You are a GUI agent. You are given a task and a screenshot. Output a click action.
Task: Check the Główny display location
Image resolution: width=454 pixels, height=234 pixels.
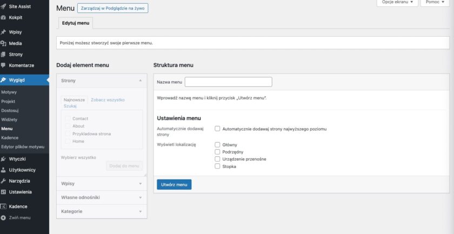coord(217,145)
